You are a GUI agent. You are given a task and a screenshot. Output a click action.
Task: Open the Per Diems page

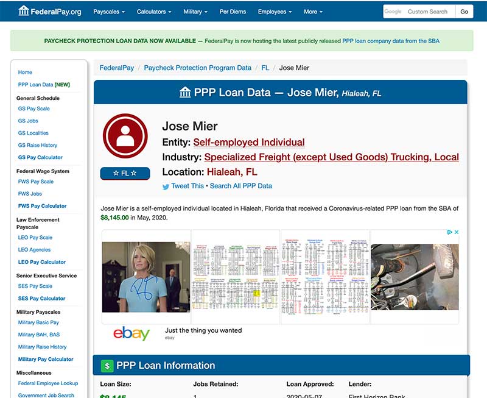tap(233, 12)
